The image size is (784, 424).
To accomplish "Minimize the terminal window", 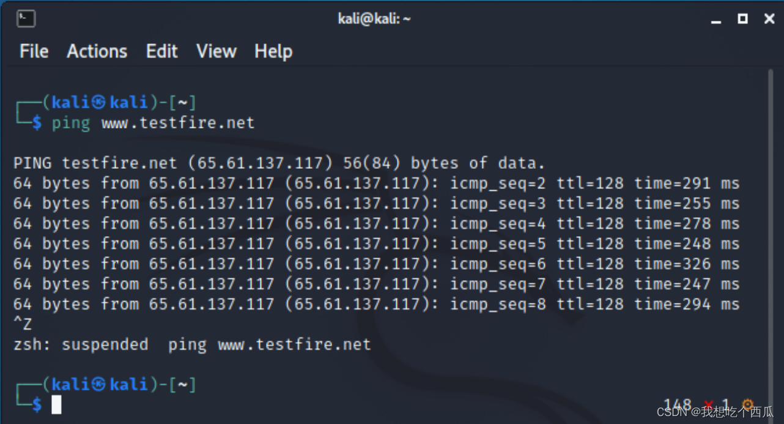I will point(716,20).
